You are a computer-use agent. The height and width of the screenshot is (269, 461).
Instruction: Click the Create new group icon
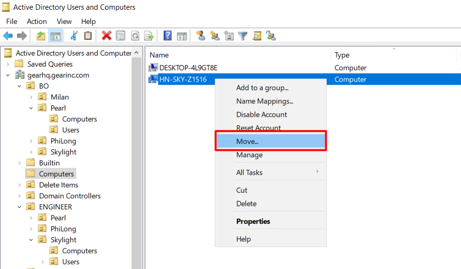tap(214, 36)
